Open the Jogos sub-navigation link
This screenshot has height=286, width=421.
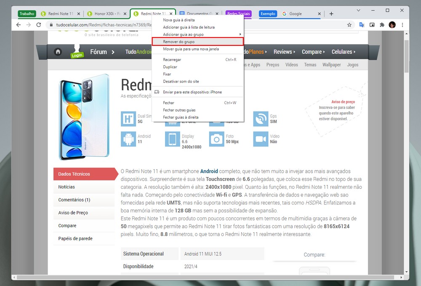pos(352,65)
